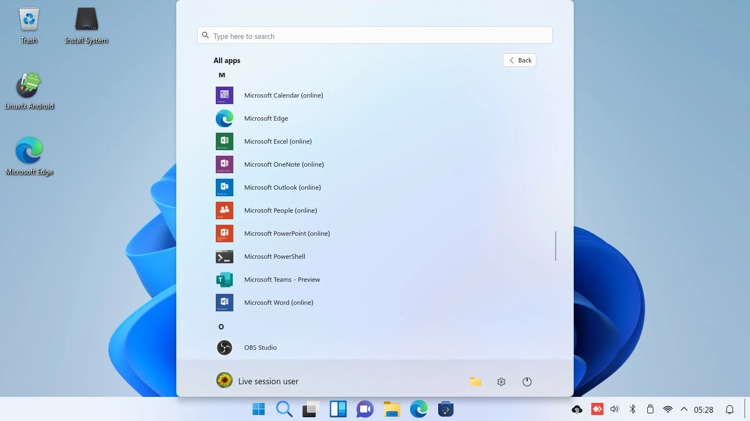Open the chat camera icon on the taskbar
The width and height of the screenshot is (750, 421).
[365, 409]
